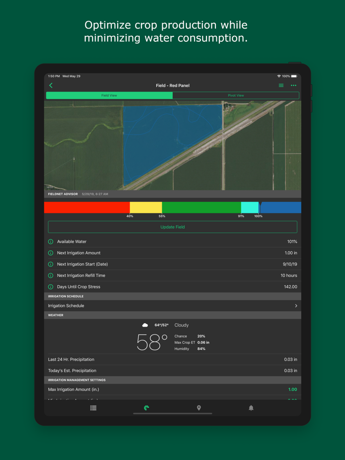Tap the crop stress value 142.00
This screenshot has height=460, width=345.
coord(291,287)
